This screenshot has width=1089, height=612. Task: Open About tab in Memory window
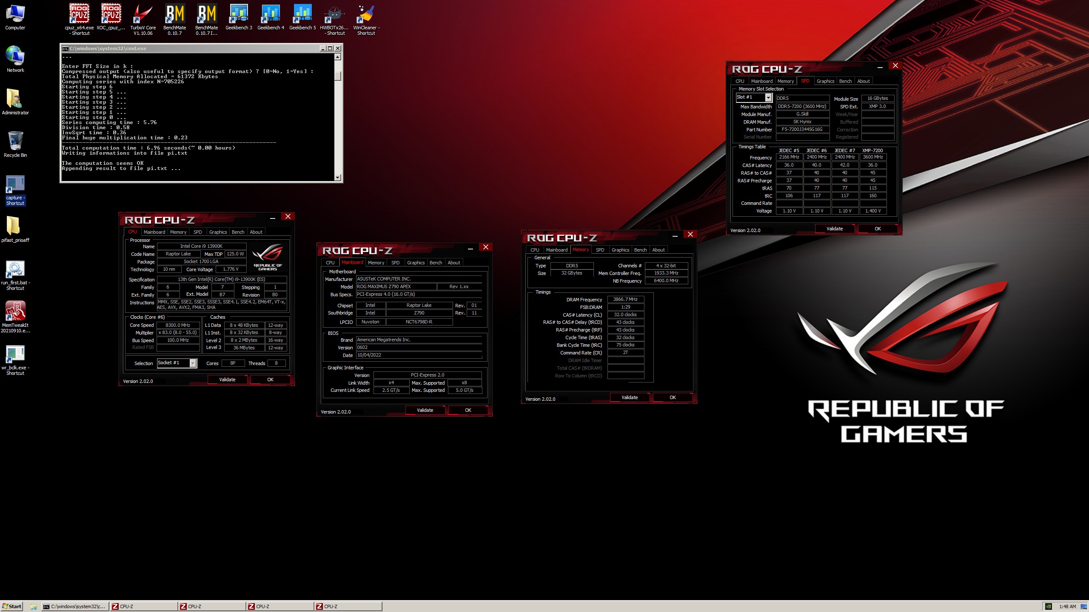click(x=658, y=250)
